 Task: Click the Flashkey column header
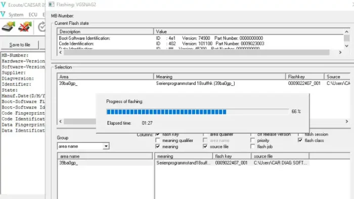pyautogui.click(x=305, y=77)
